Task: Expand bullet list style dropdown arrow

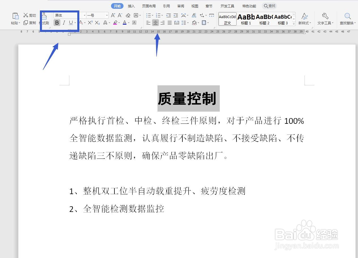Action: pyautogui.click(x=152, y=16)
